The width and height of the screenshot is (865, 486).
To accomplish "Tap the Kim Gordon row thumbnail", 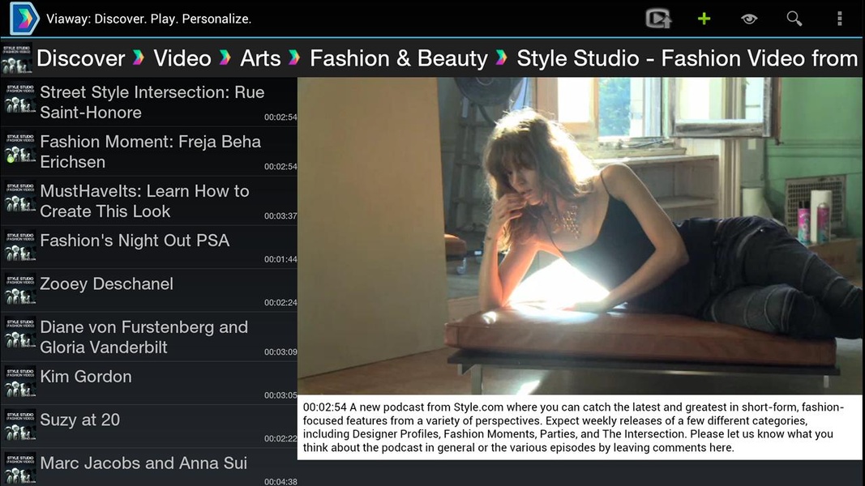I will pyautogui.click(x=19, y=382).
